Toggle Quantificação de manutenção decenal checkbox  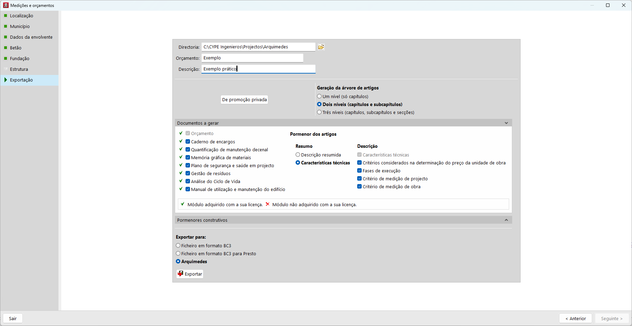[x=188, y=150]
